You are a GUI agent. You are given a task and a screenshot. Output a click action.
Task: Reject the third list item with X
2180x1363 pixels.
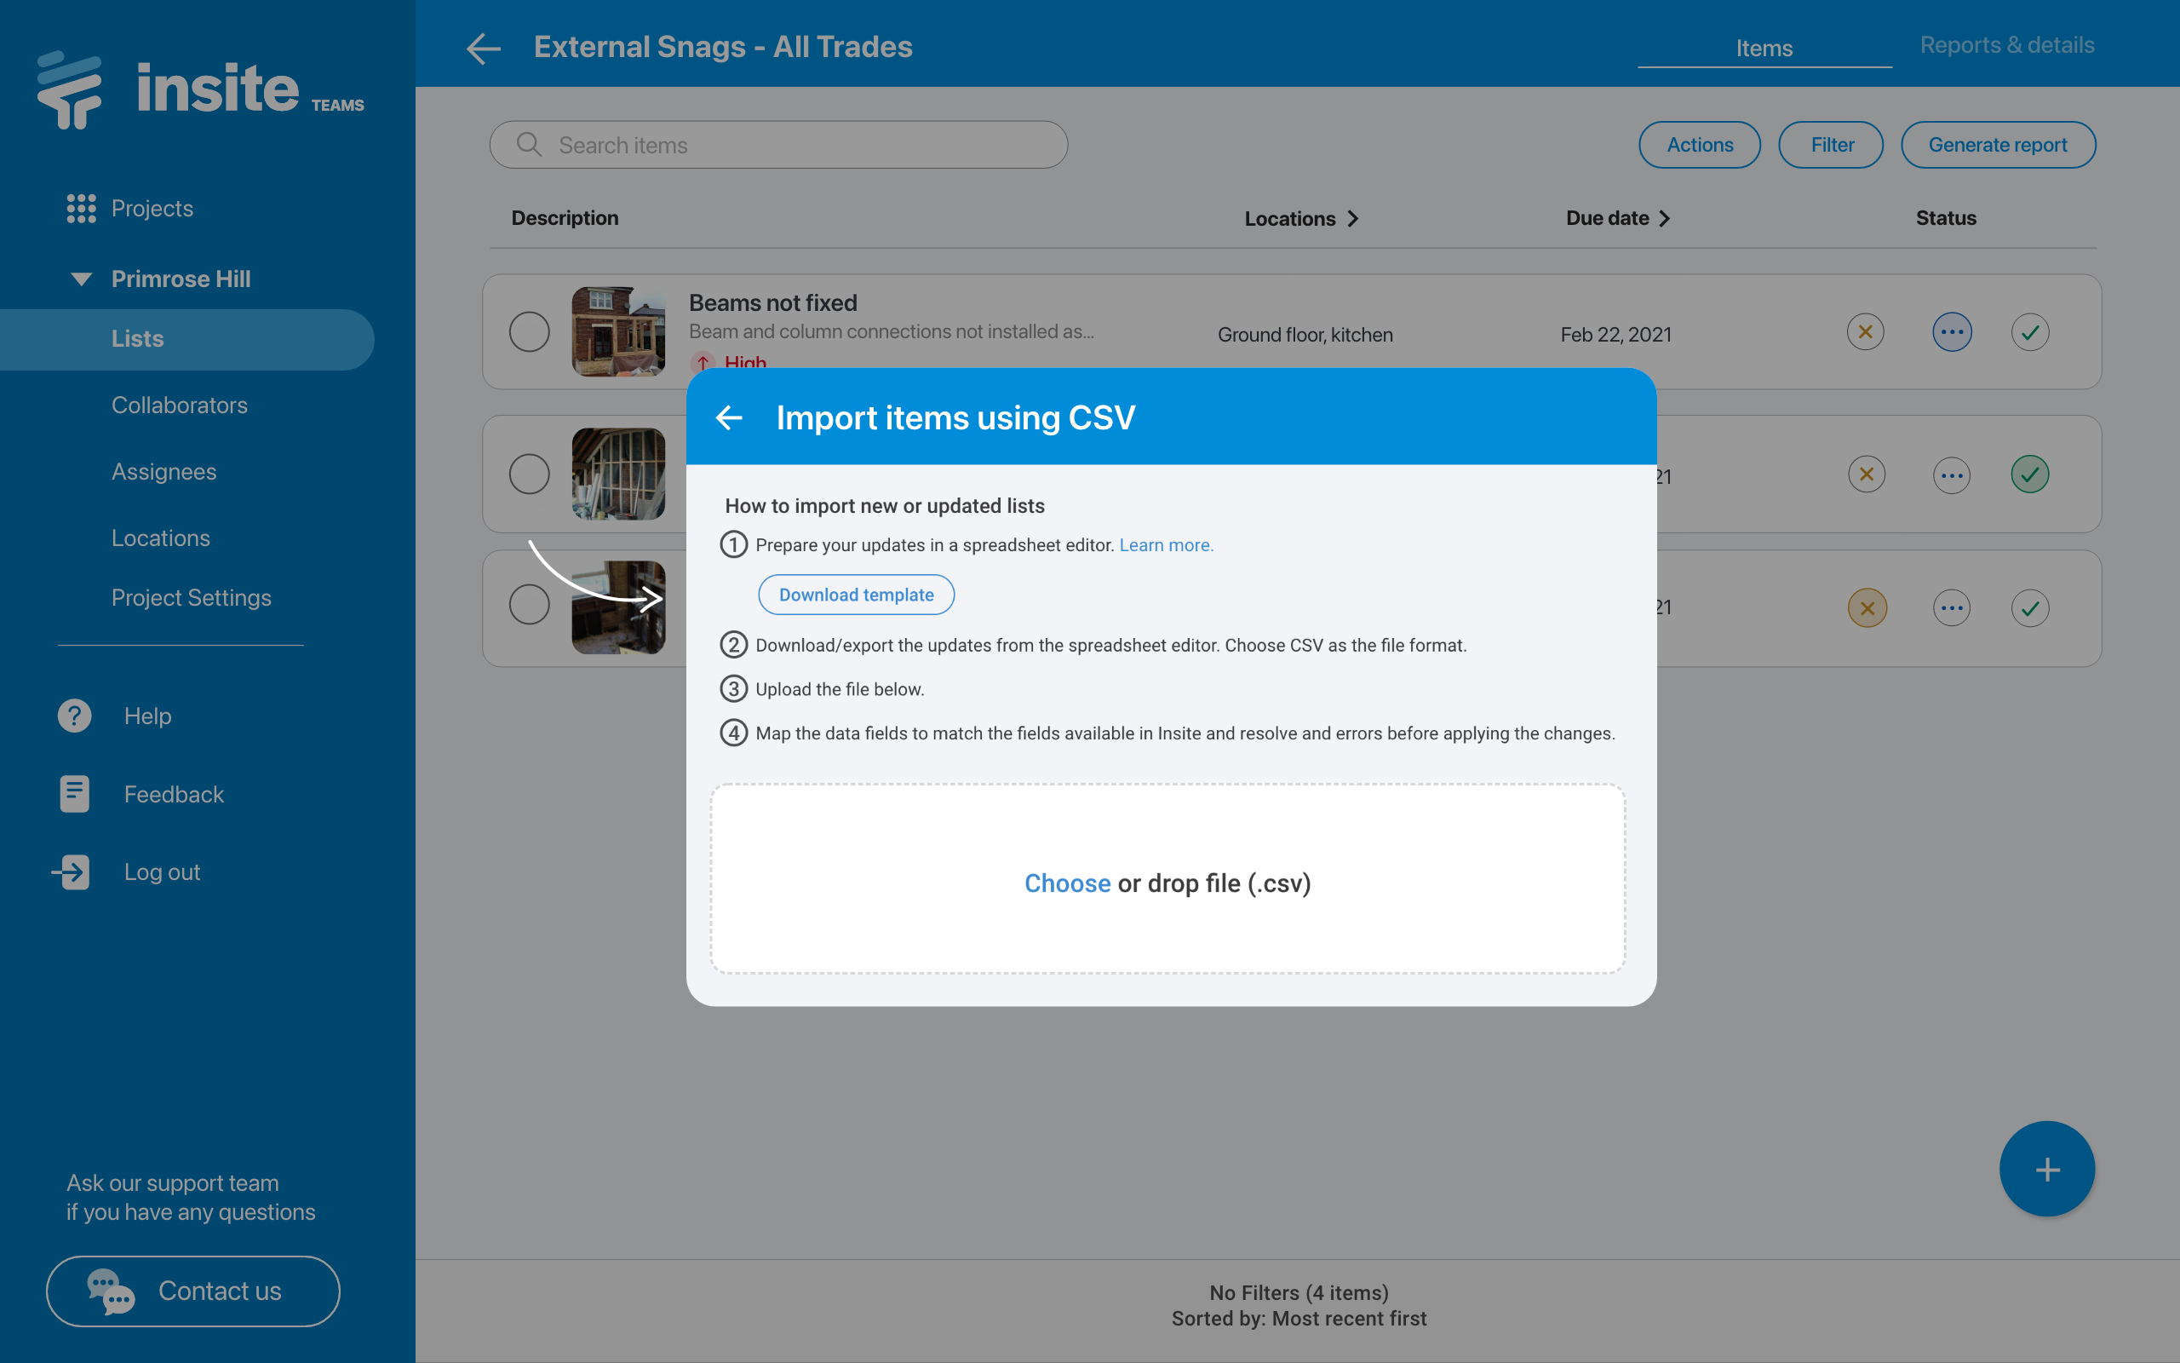coord(1867,608)
